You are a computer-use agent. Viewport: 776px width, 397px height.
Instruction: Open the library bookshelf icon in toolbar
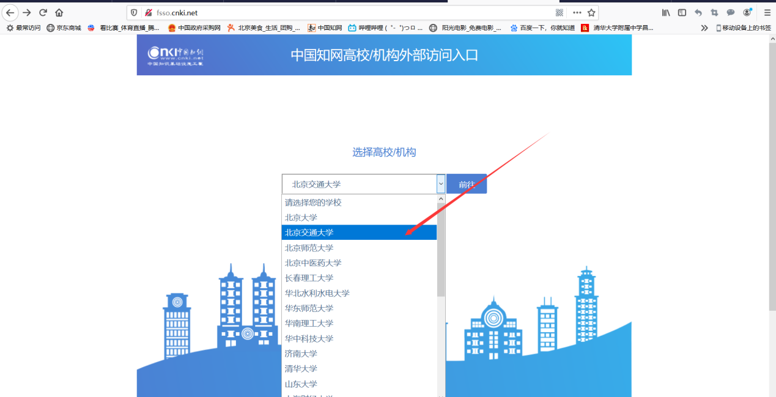(666, 12)
